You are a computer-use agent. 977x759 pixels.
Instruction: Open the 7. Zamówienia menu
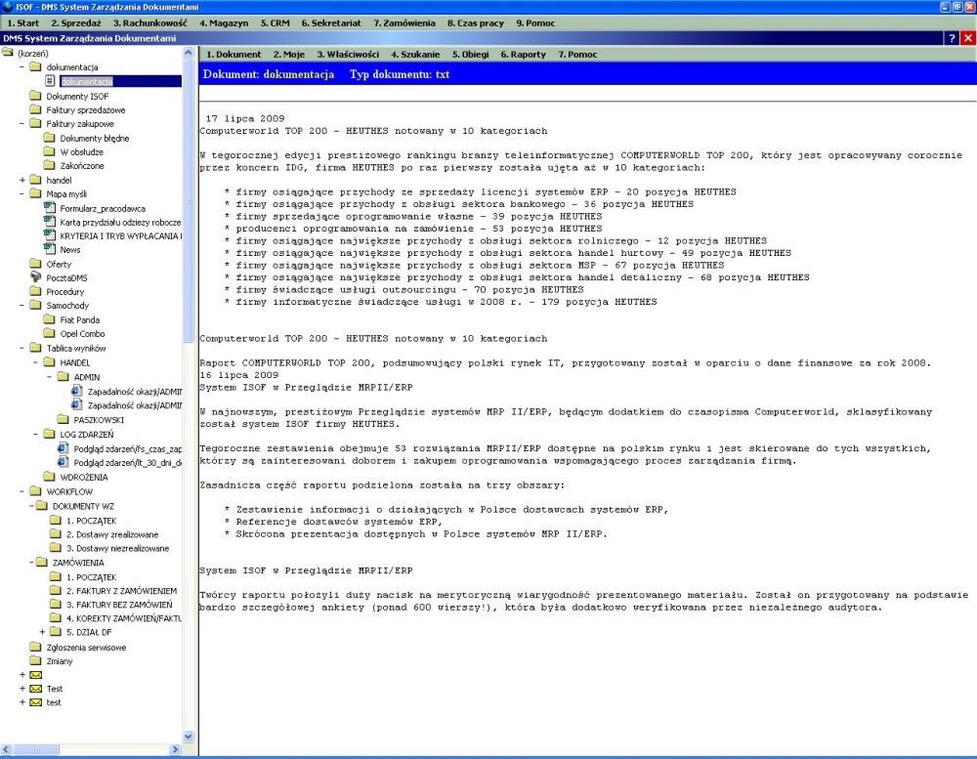click(x=404, y=23)
